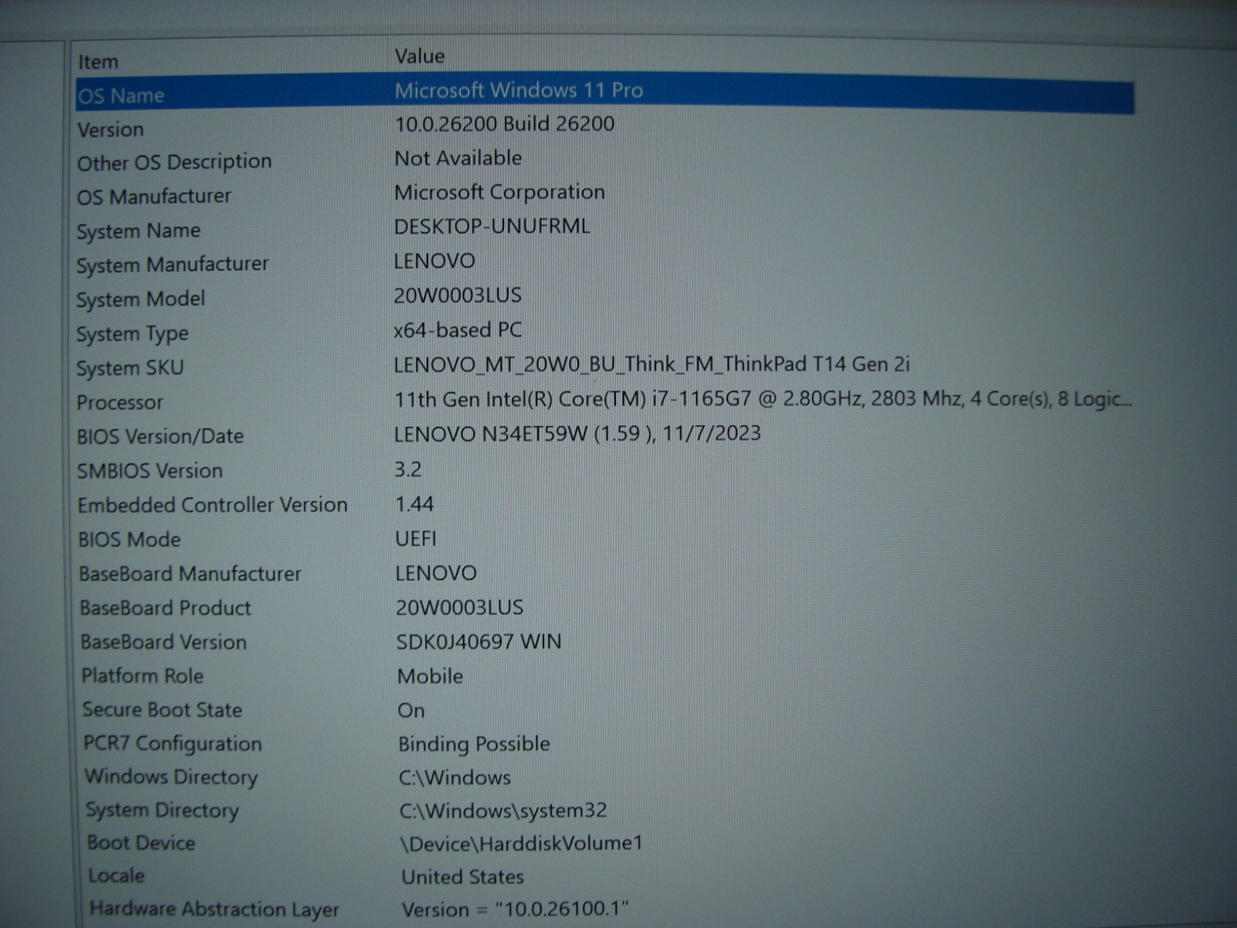Image resolution: width=1237 pixels, height=928 pixels.
Task: Select Secure Boot State row
Action: pos(162,710)
